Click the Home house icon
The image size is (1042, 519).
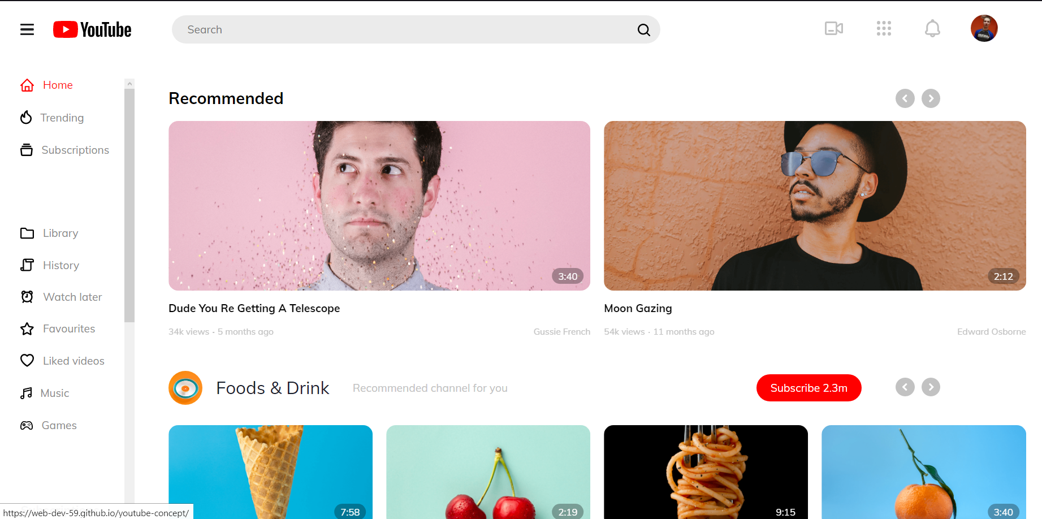[x=27, y=85]
